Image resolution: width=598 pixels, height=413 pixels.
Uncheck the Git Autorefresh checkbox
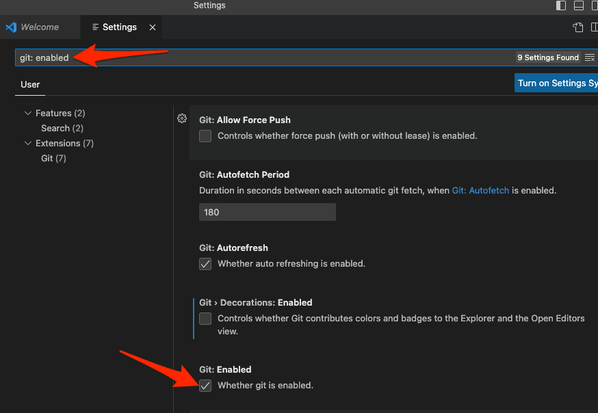[x=205, y=264]
